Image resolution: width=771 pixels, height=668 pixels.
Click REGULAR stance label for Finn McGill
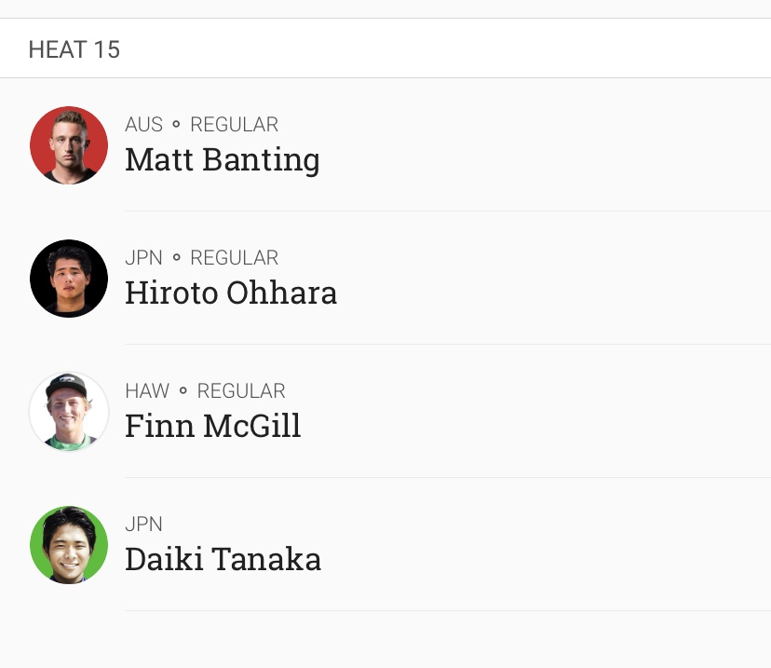pyautogui.click(x=241, y=391)
